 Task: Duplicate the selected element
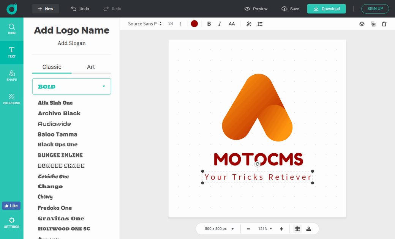373,24
